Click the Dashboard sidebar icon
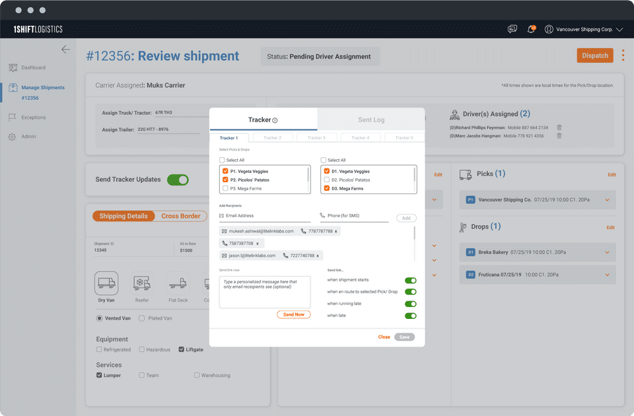 pyautogui.click(x=13, y=67)
